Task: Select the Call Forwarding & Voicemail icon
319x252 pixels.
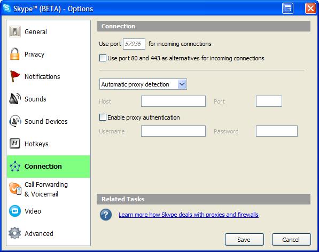Action: click(15, 189)
